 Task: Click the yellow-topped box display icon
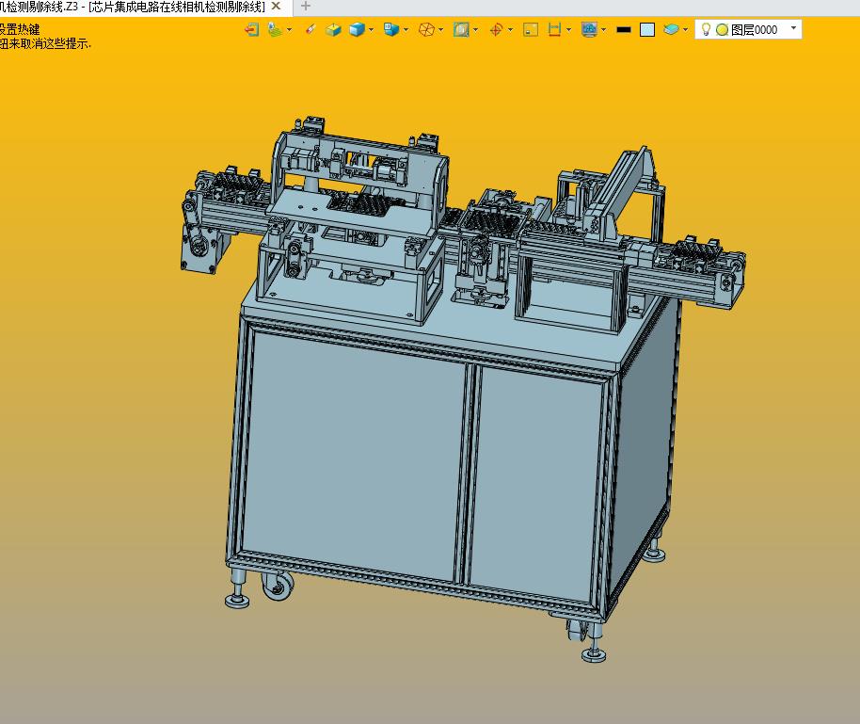(x=333, y=29)
